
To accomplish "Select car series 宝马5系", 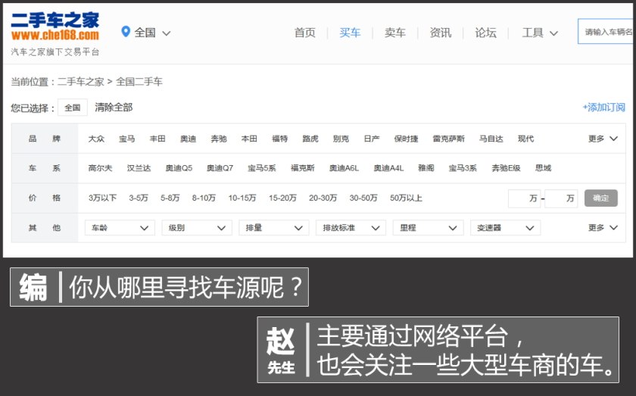I will [x=262, y=168].
